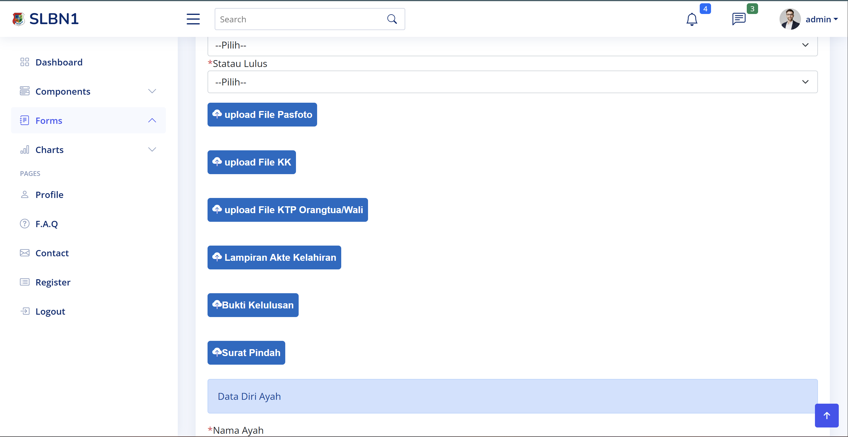Open the admin account dropdown
The width and height of the screenshot is (848, 437).
(x=822, y=19)
